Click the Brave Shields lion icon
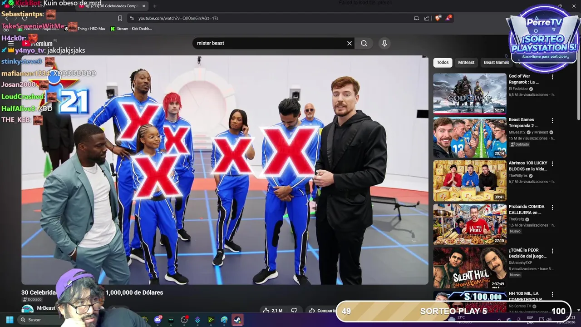This screenshot has height=327, width=581. 438,18
